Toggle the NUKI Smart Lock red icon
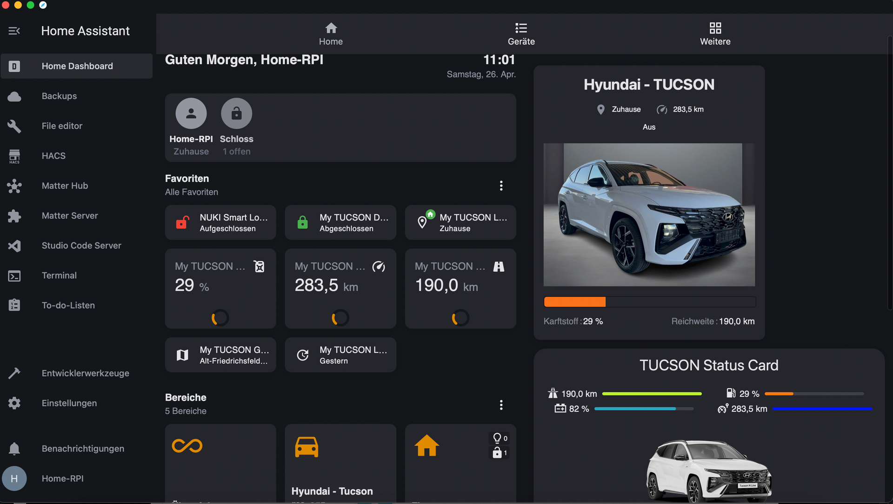Image resolution: width=893 pixels, height=504 pixels. (x=182, y=222)
